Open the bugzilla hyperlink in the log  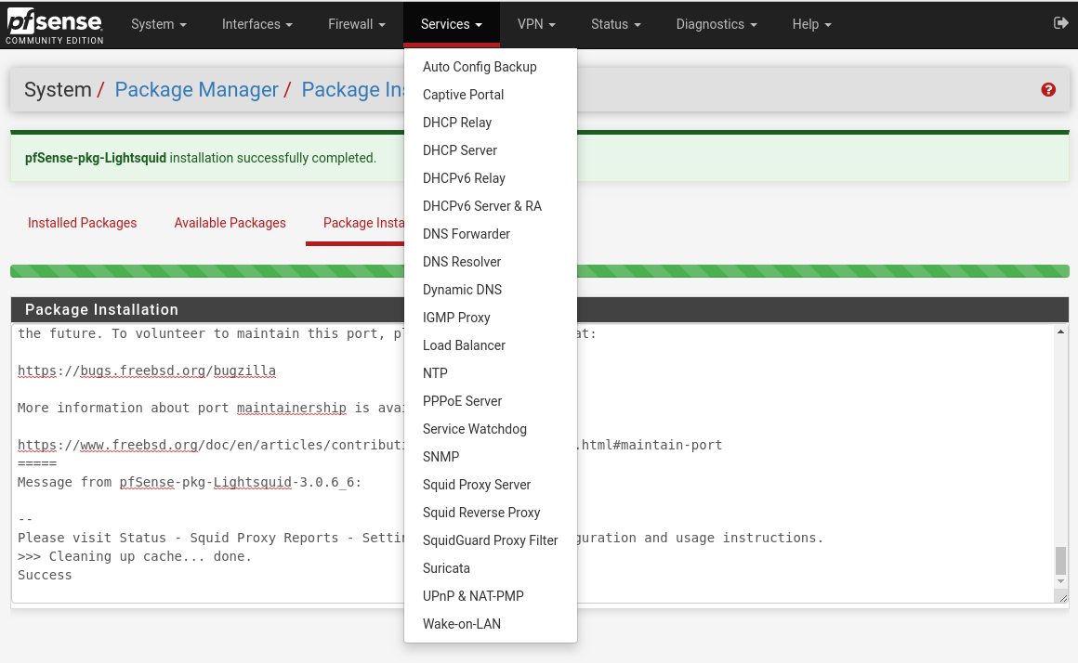(244, 370)
